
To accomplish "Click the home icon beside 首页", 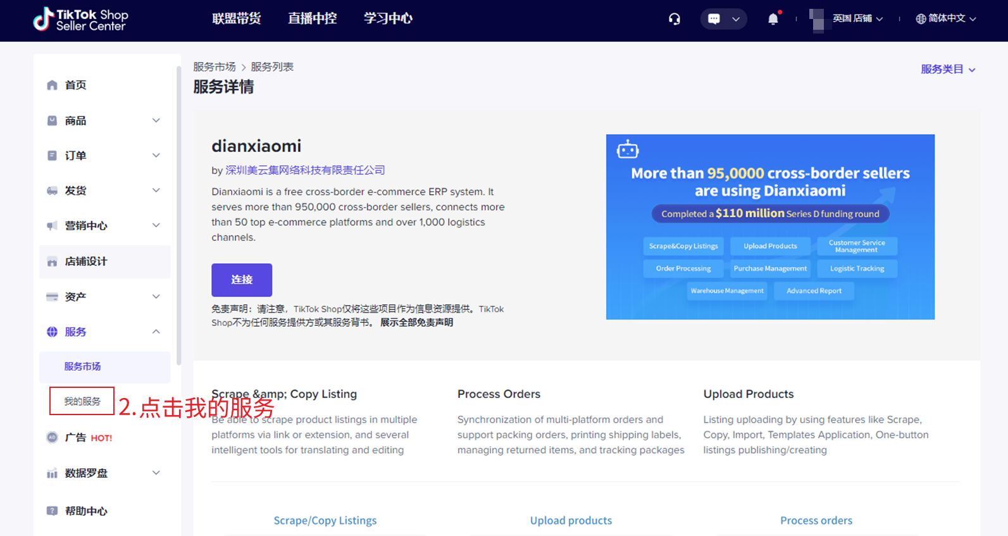I will coord(52,85).
